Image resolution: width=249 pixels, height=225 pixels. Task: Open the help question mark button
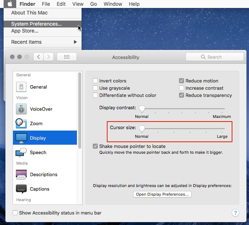click(235, 213)
